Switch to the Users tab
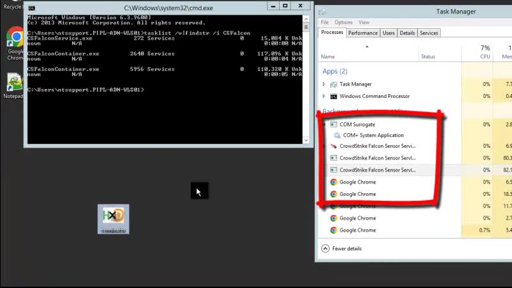512x288 pixels. coord(388,33)
